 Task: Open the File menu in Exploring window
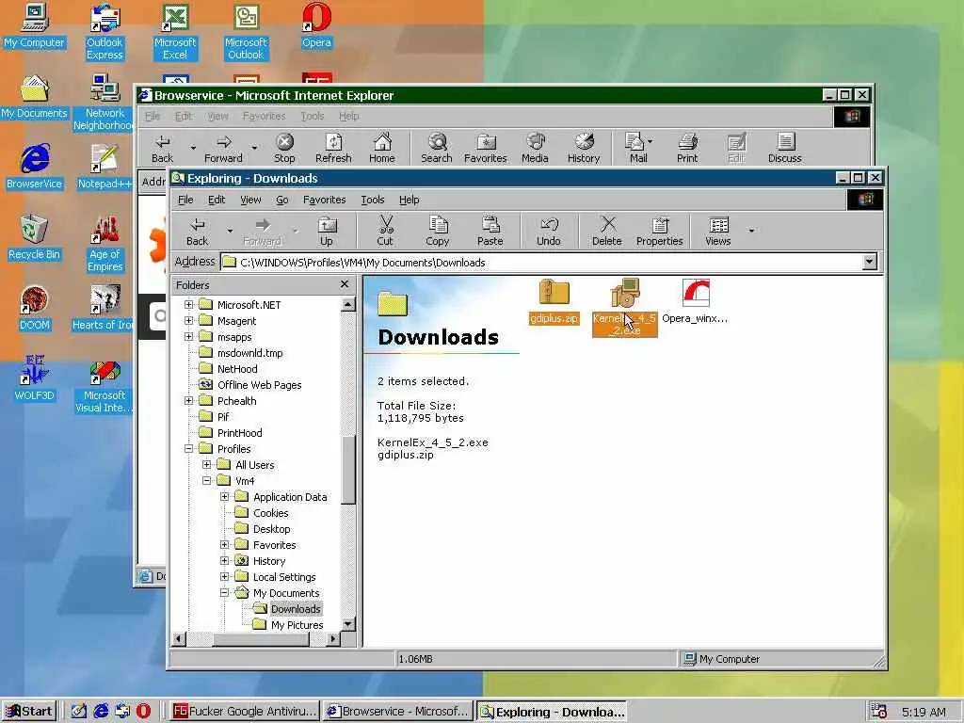click(x=185, y=200)
